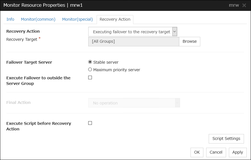Switch to the Info tab
This screenshot has height=160, width=251.
(x=10, y=19)
